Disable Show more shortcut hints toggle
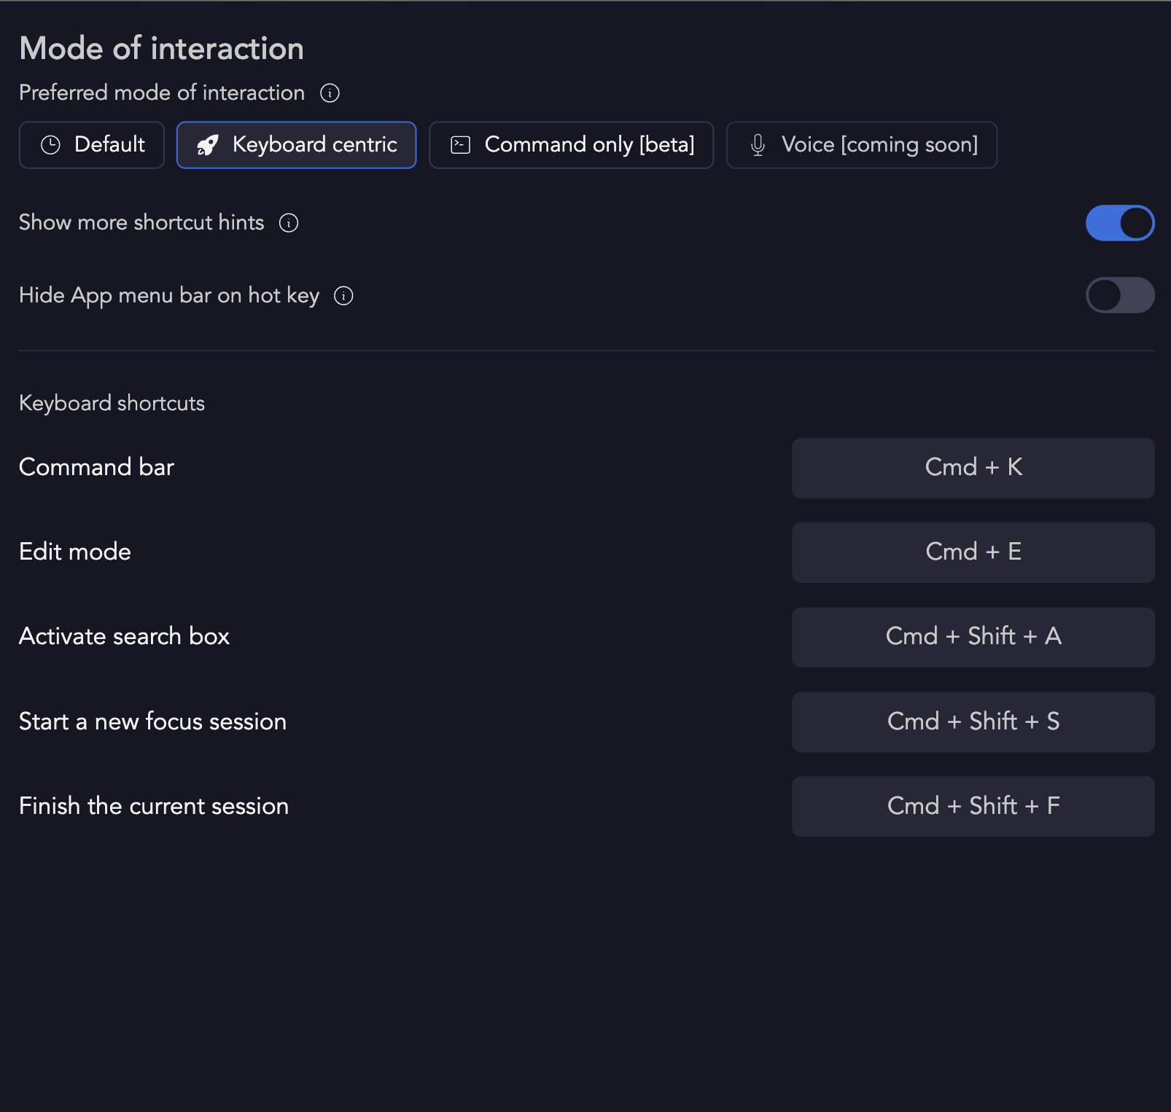This screenshot has width=1171, height=1112. tap(1119, 223)
